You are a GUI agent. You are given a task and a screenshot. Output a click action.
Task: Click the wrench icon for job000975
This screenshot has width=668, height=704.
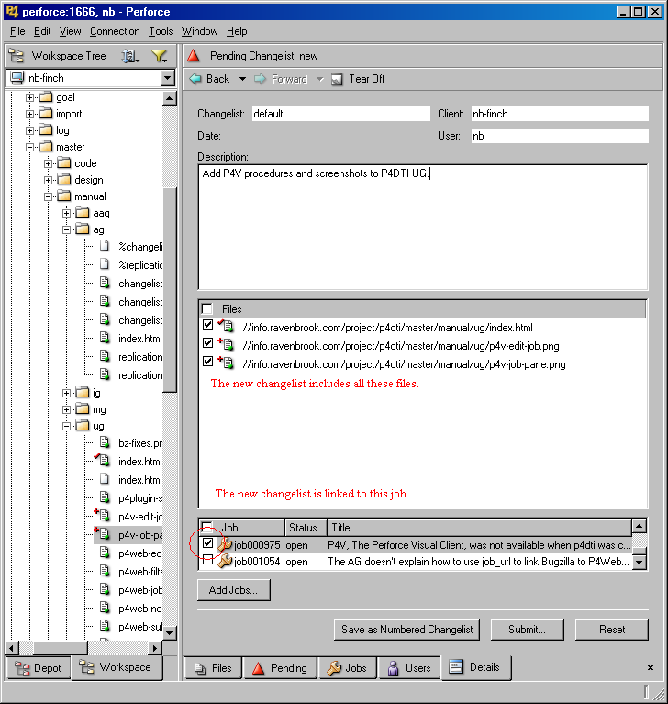[x=225, y=544]
